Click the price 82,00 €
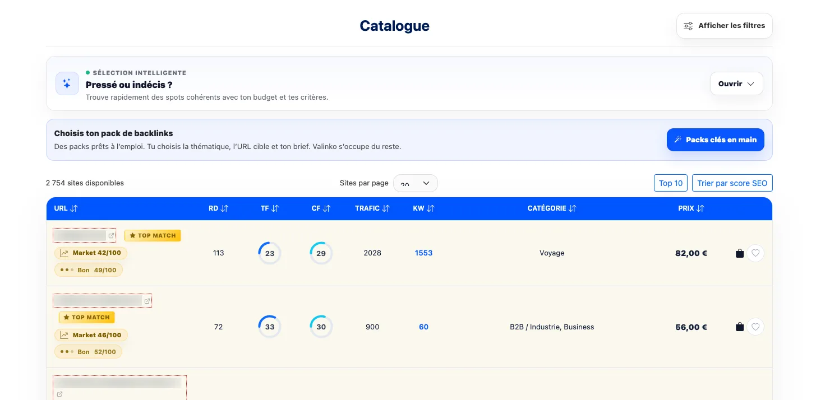The image size is (816, 400). (691, 253)
